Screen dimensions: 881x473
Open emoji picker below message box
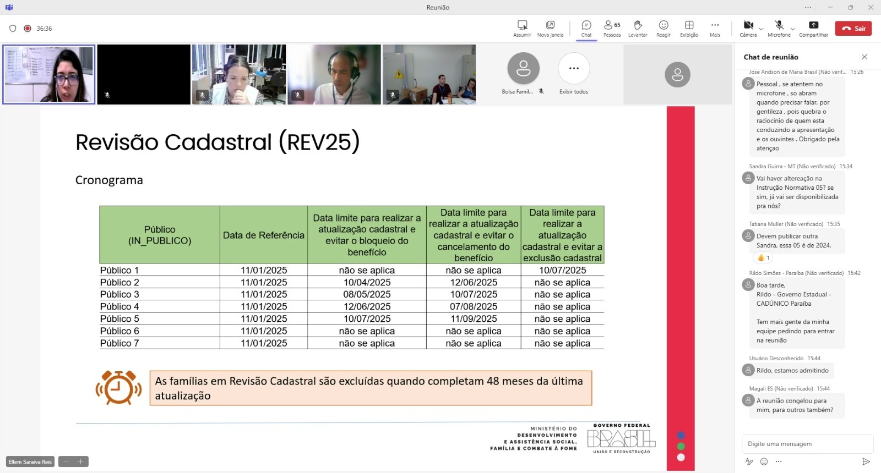coord(764,461)
